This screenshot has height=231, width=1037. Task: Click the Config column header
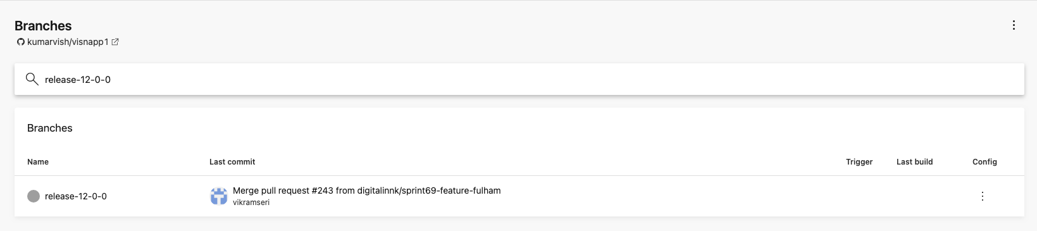tap(984, 162)
